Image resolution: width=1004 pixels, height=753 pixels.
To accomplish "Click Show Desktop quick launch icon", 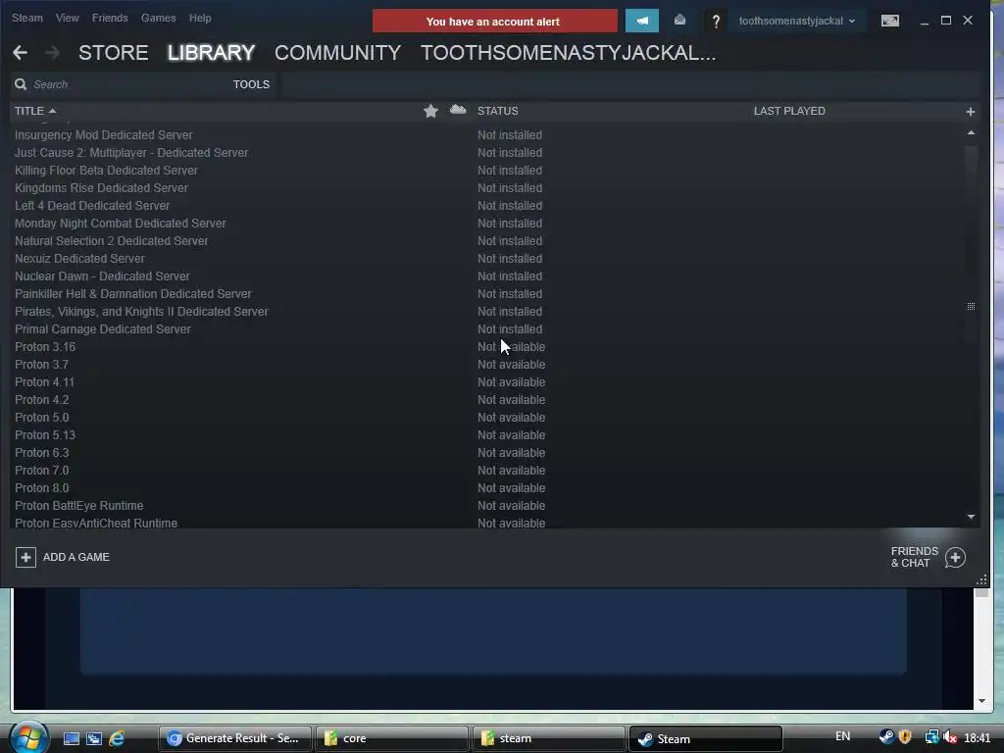I will 71,738.
